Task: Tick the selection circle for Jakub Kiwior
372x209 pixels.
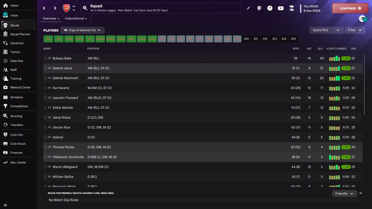Action: pos(45,118)
